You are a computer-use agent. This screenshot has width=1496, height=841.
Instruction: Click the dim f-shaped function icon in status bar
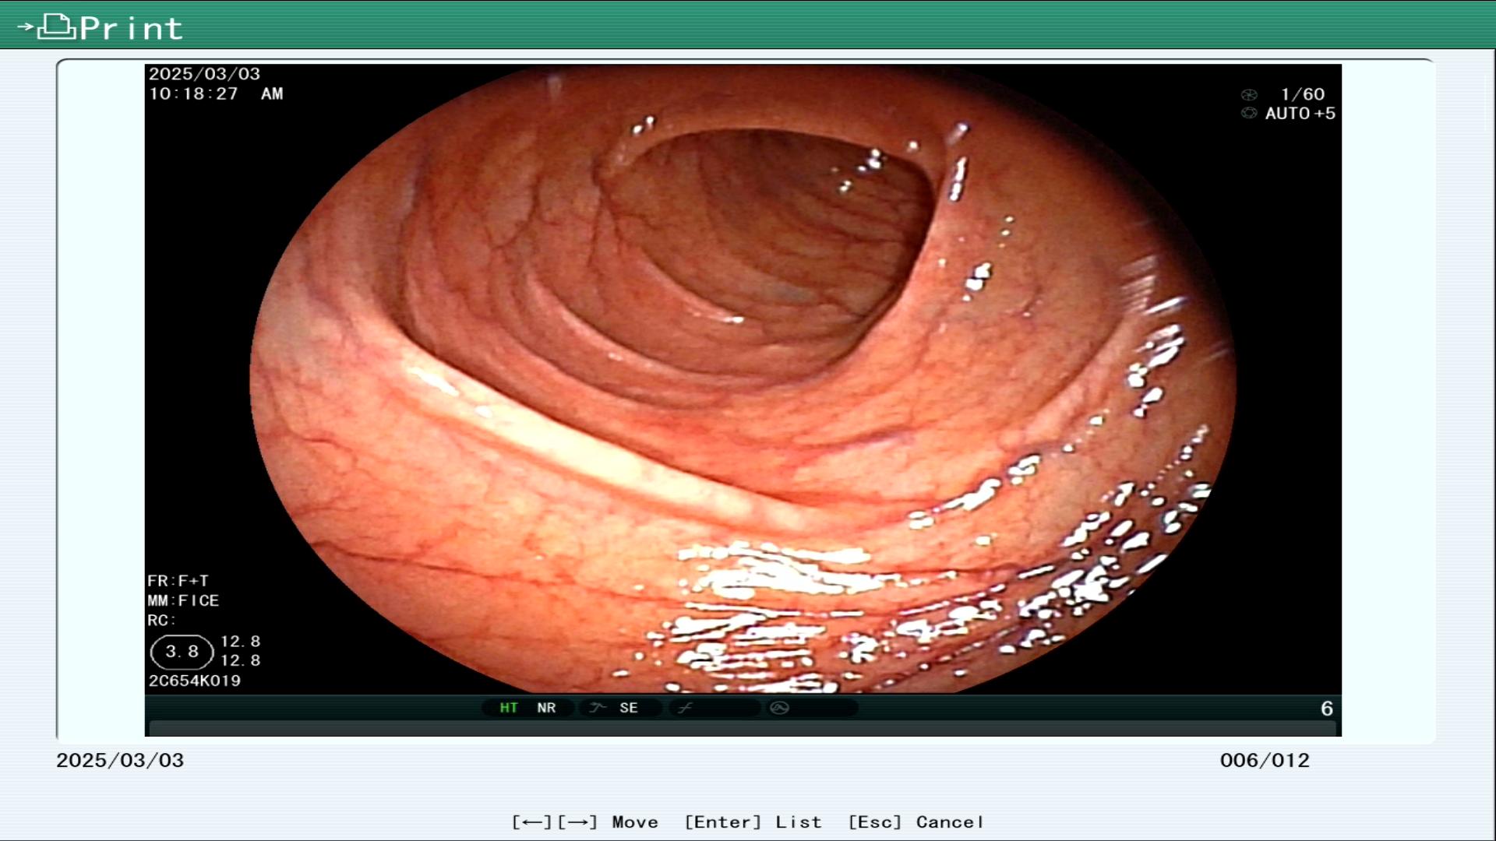click(x=685, y=708)
